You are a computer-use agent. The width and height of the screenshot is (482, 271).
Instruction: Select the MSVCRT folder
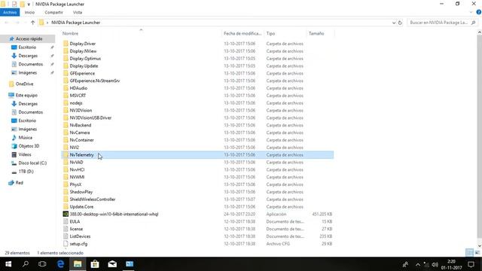click(78, 96)
